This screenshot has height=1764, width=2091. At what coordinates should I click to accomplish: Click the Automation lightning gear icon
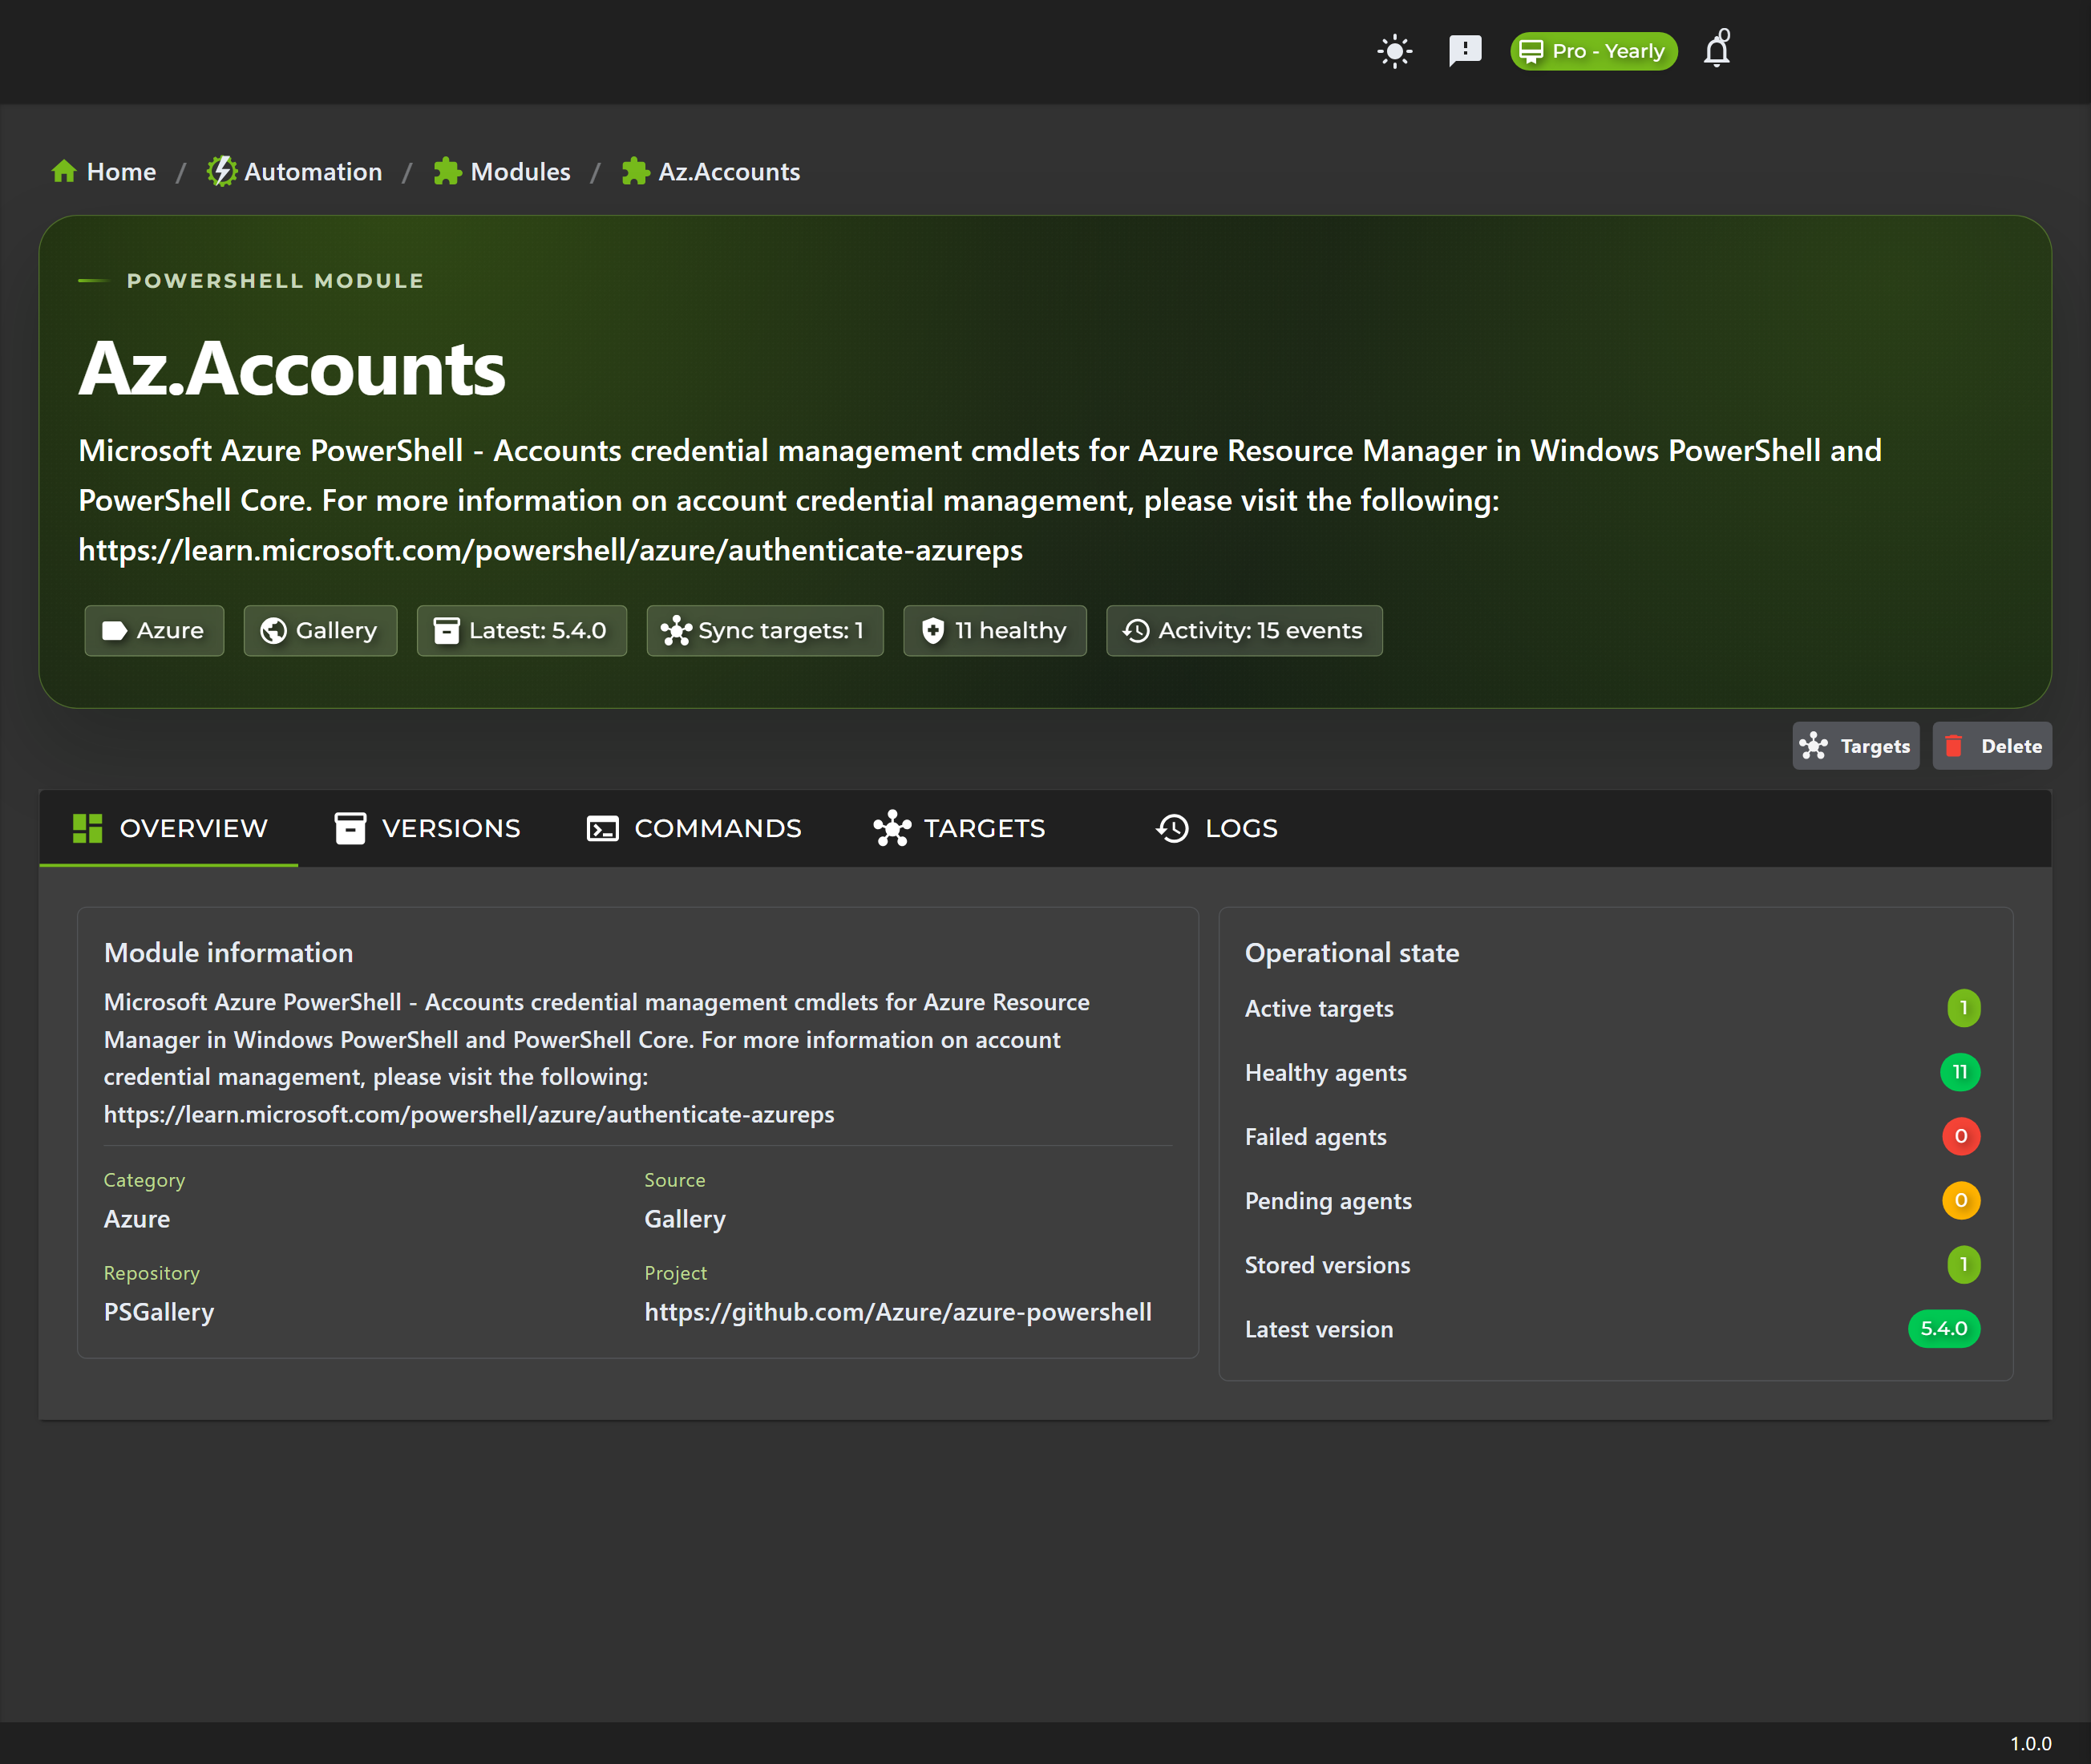tap(221, 171)
